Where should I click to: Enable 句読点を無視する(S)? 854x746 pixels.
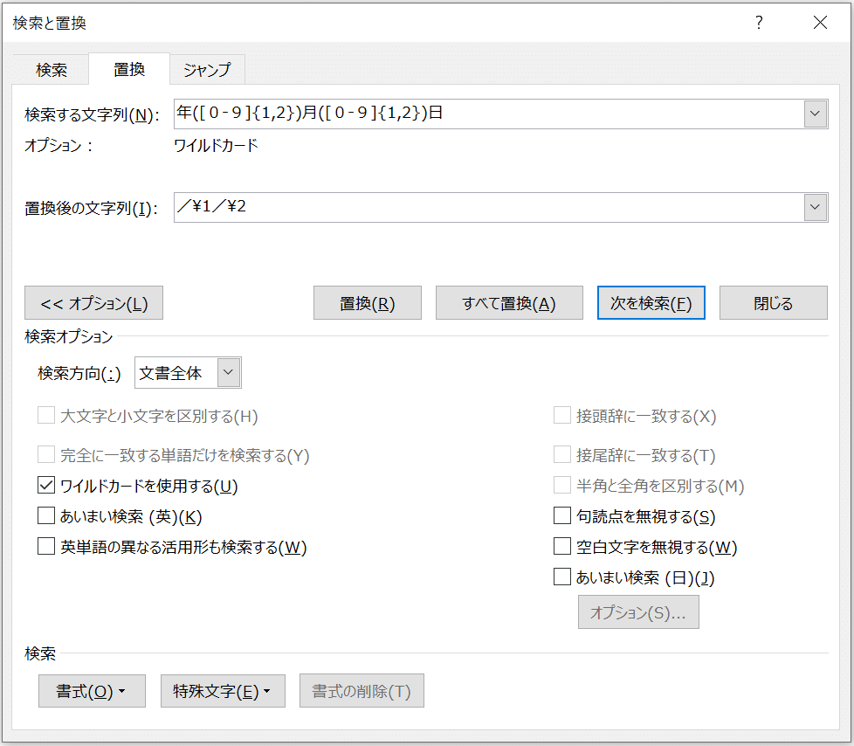pos(562,515)
